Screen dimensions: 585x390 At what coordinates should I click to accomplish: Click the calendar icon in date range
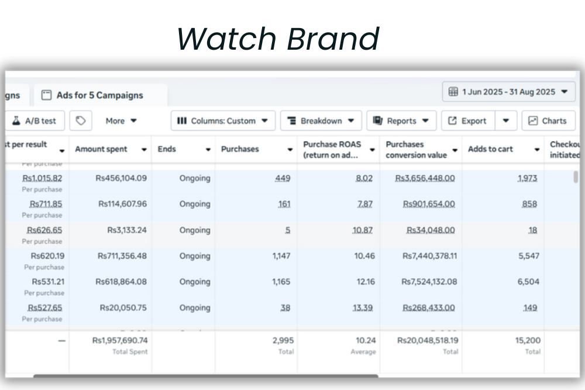pyautogui.click(x=453, y=92)
